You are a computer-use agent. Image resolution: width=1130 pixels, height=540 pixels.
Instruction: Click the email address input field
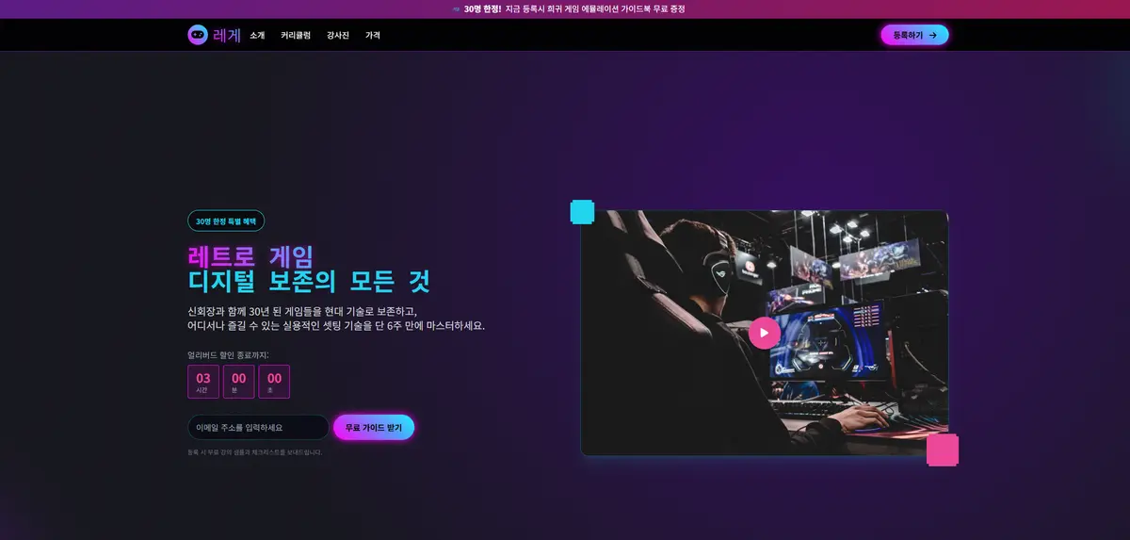(258, 427)
